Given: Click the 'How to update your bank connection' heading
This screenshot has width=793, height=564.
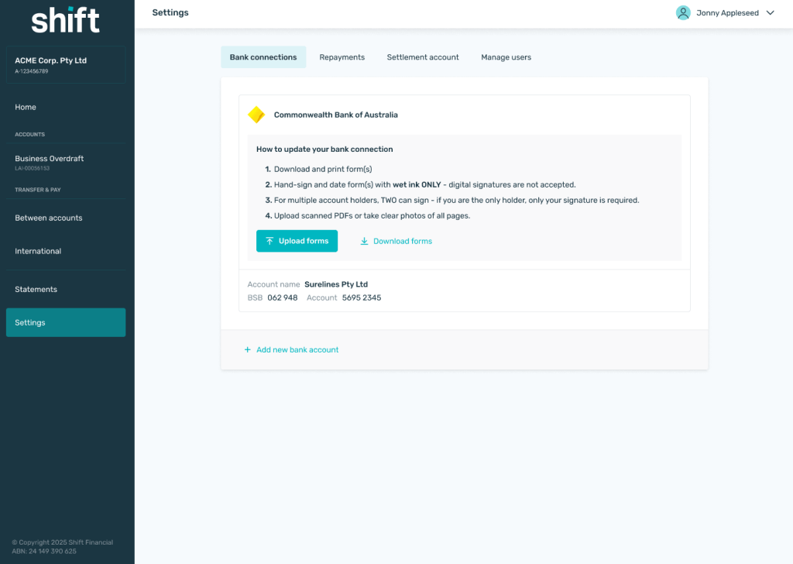Looking at the screenshot, I should pos(324,150).
